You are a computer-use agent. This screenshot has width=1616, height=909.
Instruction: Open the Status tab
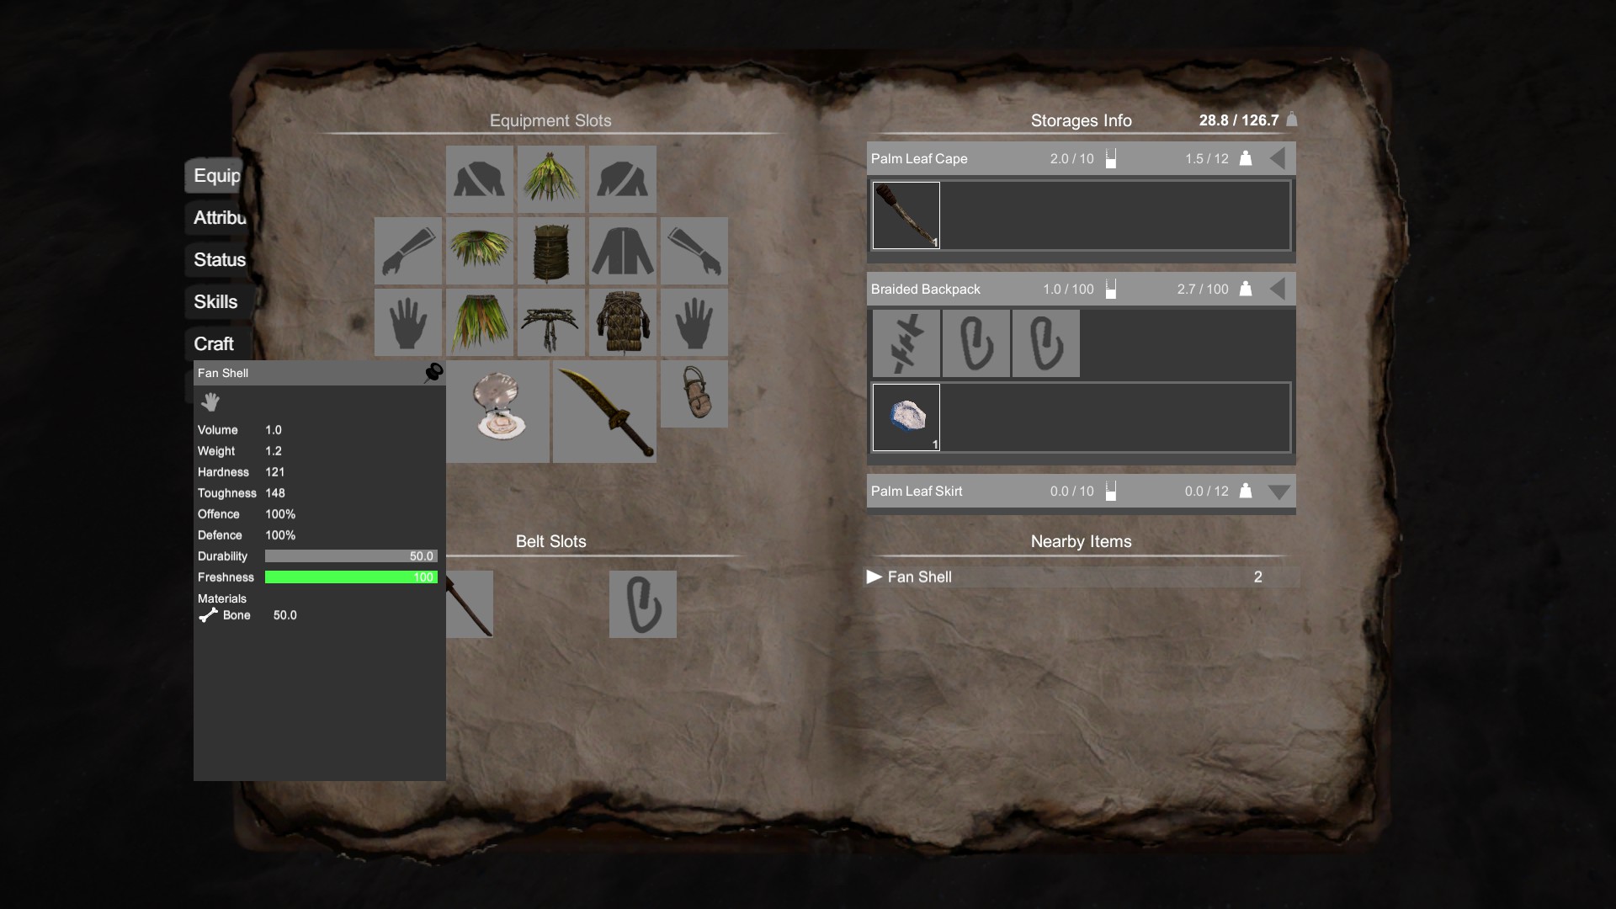219,259
